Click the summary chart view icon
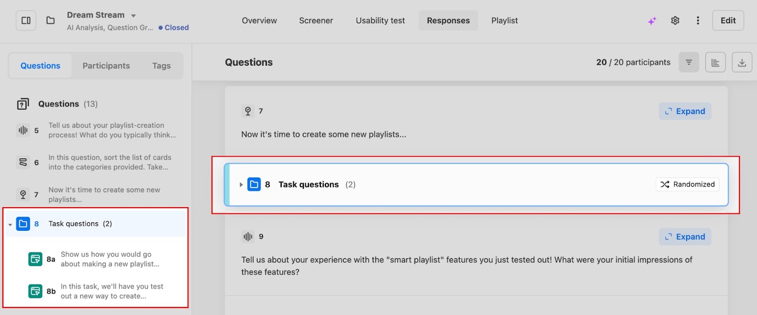The image size is (757, 315). (x=715, y=62)
